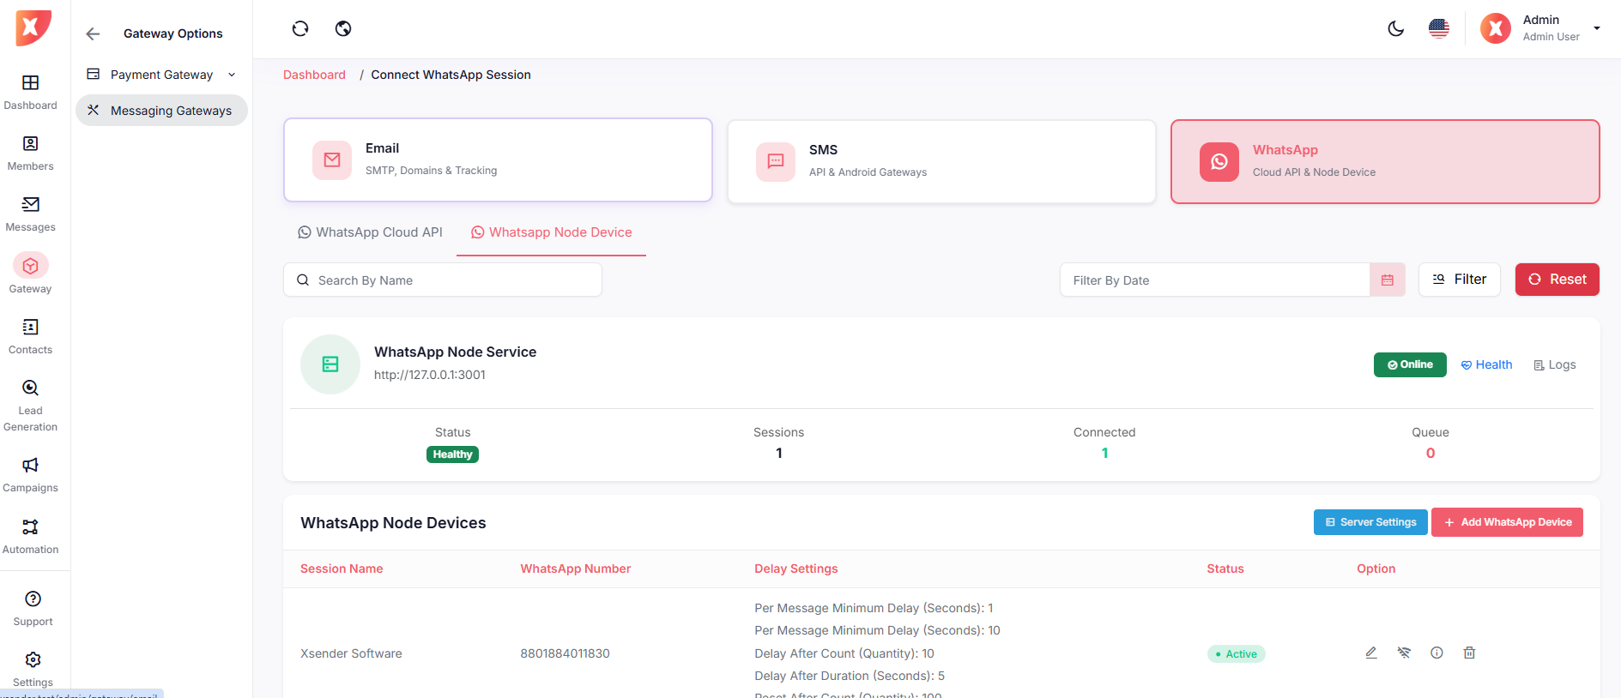The height and width of the screenshot is (698, 1621).
Task: Delete the Xsender Software device with trash icon
Action: pos(1469,653)
